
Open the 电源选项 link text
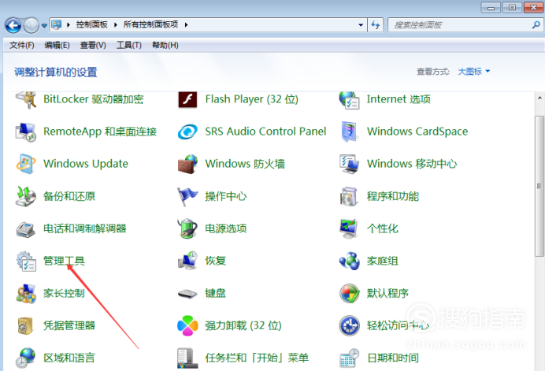226,228
